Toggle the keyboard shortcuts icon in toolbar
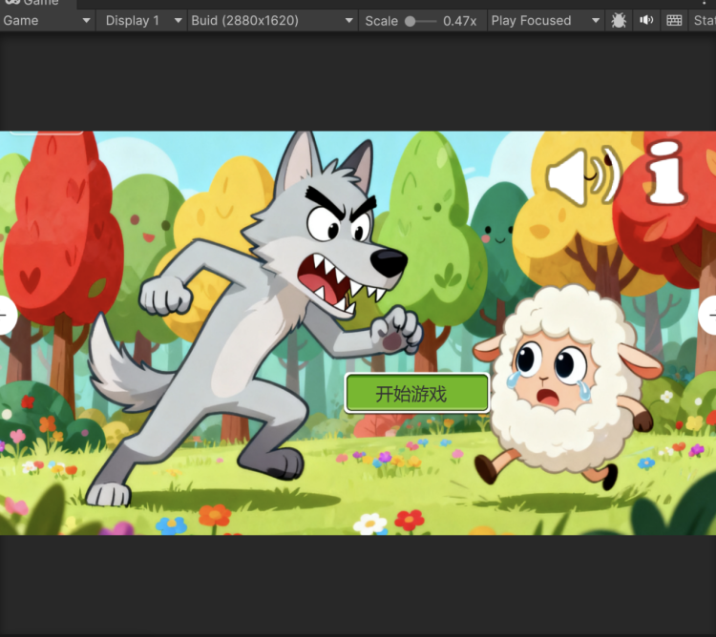 674,20
